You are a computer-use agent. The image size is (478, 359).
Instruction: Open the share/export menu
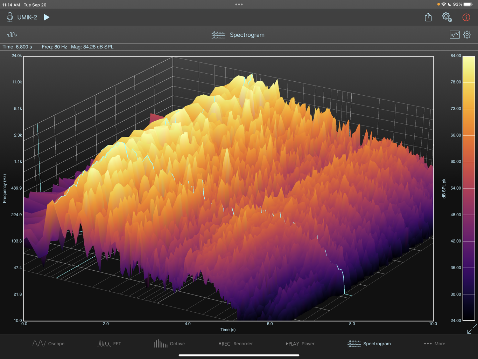point(428,17)
